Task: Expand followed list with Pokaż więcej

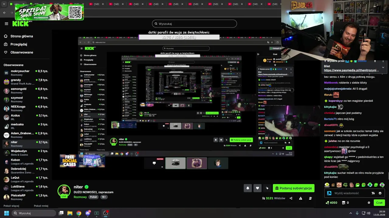Action: tap(11, 206)
